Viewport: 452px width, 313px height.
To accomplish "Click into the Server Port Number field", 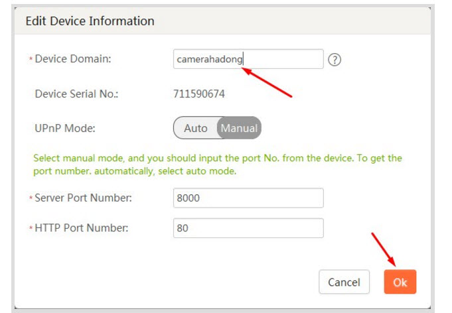I will coord(248,198).
